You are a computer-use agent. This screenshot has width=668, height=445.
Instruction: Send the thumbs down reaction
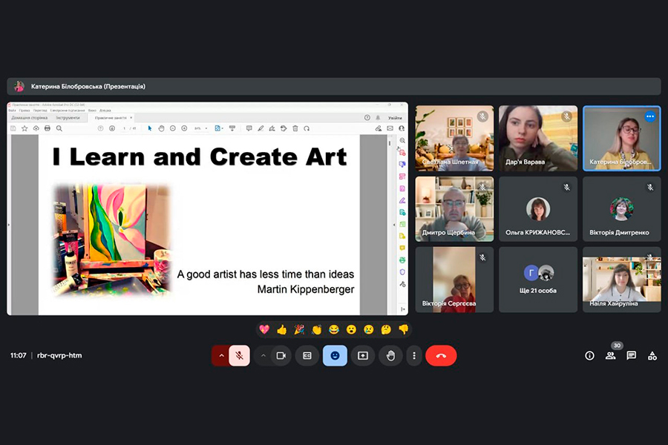coord(404,329)
